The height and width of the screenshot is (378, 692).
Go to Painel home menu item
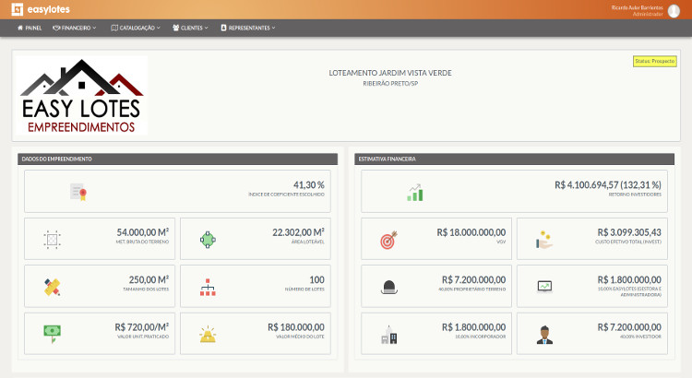coord(30,28)
